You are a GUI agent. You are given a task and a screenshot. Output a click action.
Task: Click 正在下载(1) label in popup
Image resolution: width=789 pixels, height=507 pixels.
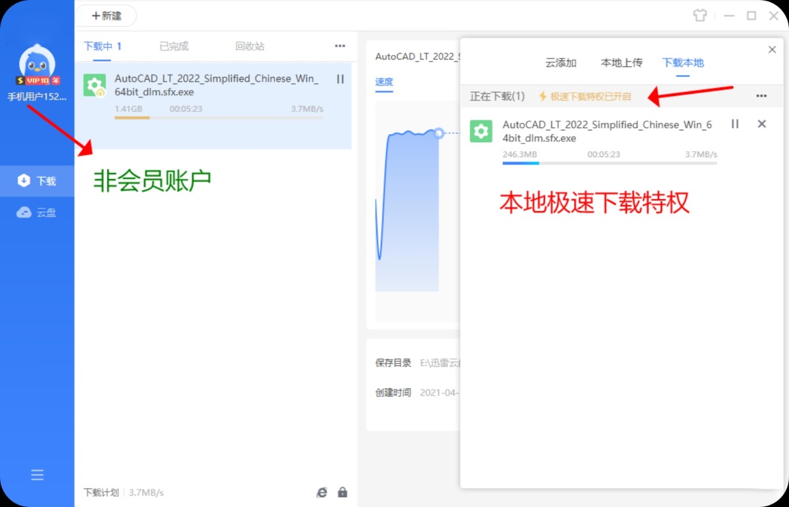click(497, 96)
